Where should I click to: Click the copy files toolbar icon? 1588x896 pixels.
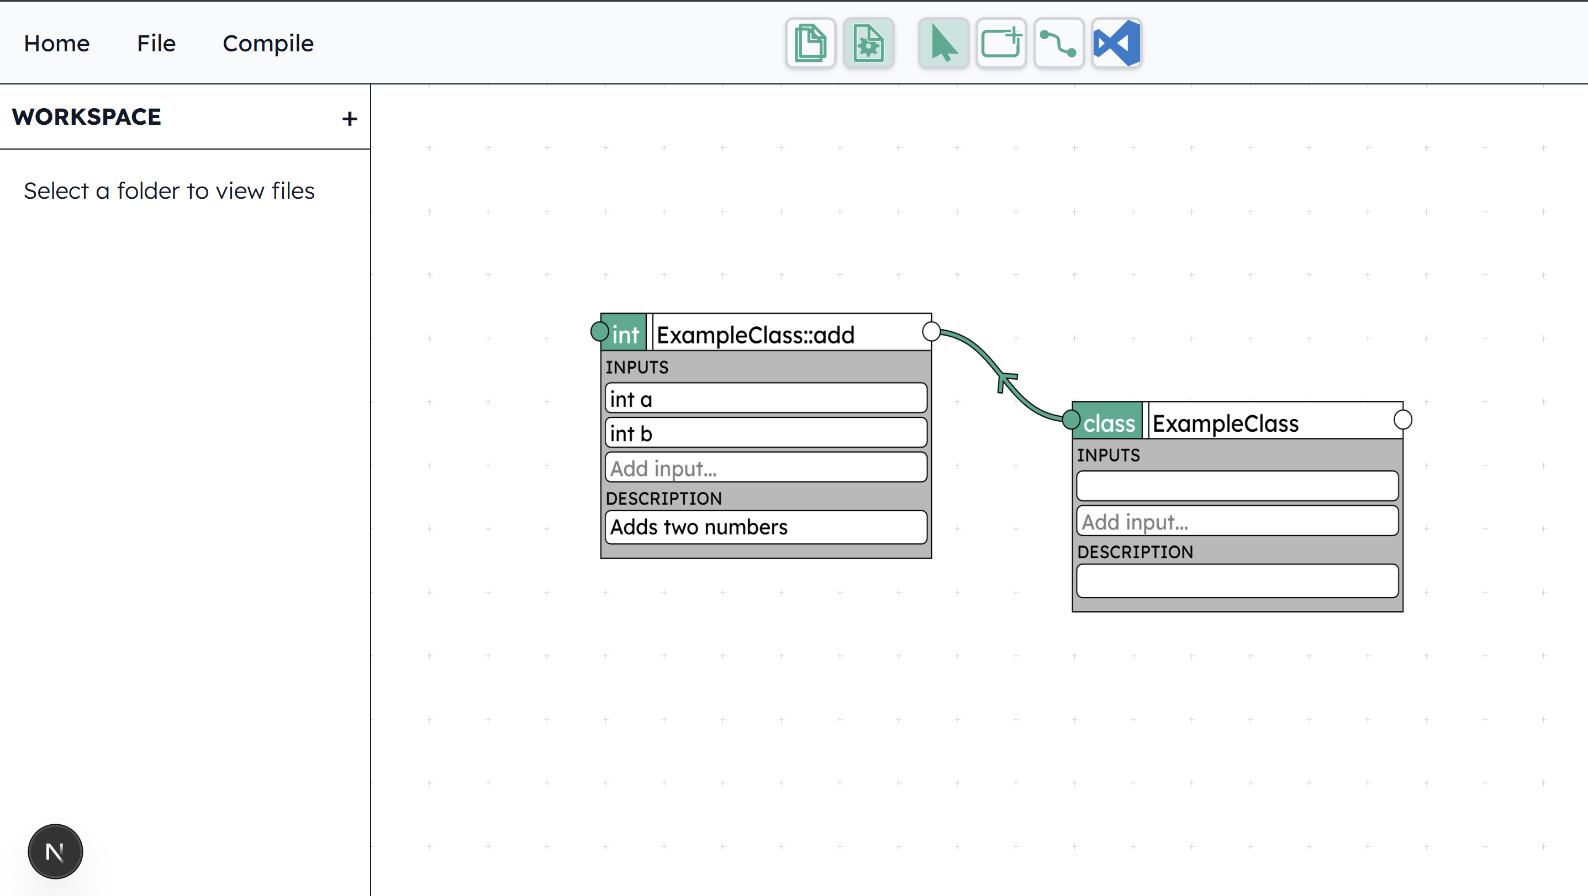810,43
